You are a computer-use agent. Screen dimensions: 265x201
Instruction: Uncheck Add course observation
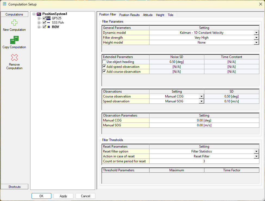pyautogui.click(x=104, y=72)
